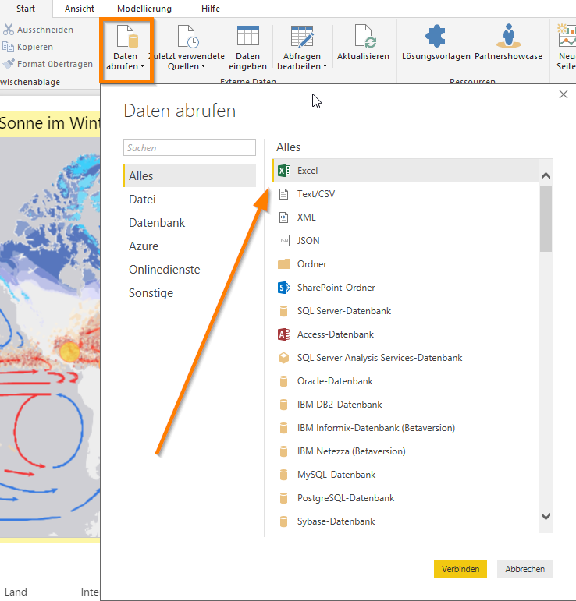Click the Format übertragen label
576x601 pixels.
pyautogui.click(x=55, y=64)
